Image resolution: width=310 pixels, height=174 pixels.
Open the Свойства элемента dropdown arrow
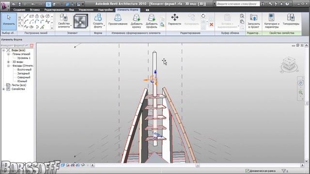[71, 26]
